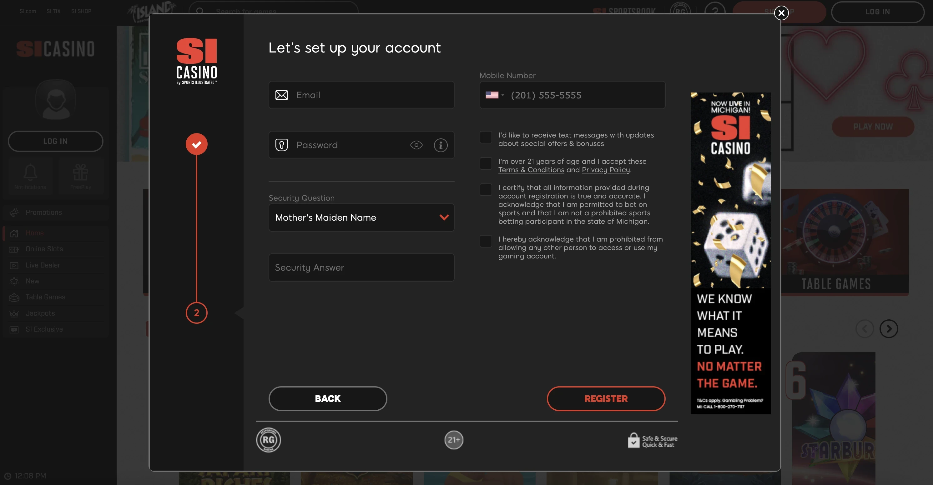Screen dimensions: 933x485
Task: Click the Mobile Number field
Action: (x=572, y=95)
